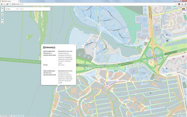Open the Chrome menu button
This screenshot has width=187, height=117.
(185, 4)
